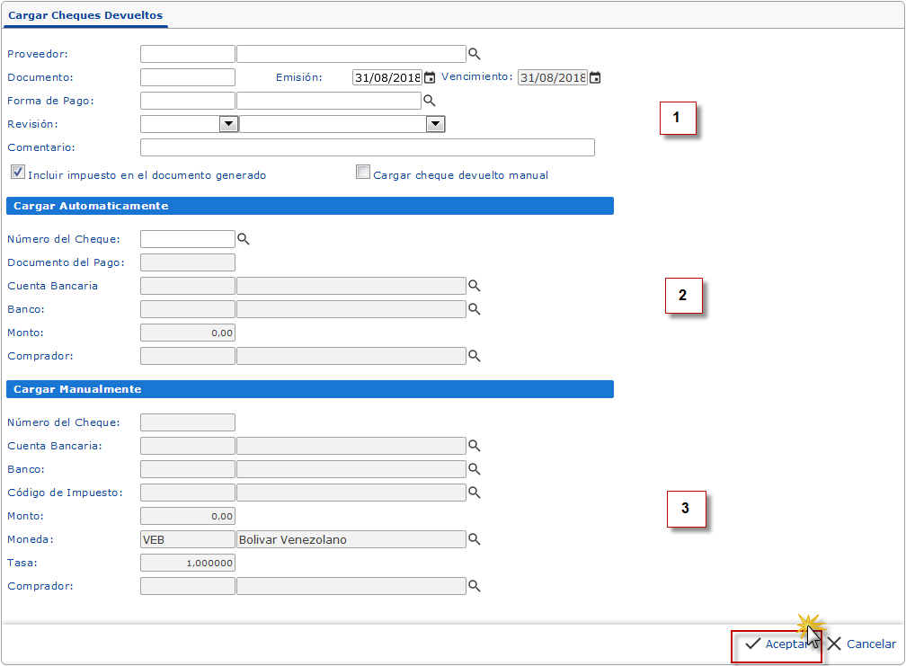Image resolution: width=906 pixels, height=666 pixels.
Task: Open the Emisión calendar picker icon
Action: coord(430,77)
